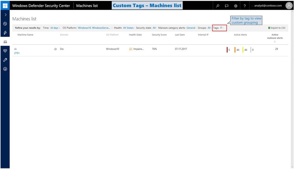Viewport: 294px width, 169px height.
Task: Click the 29 active malware alerts value
Action: tap(276, 49)
